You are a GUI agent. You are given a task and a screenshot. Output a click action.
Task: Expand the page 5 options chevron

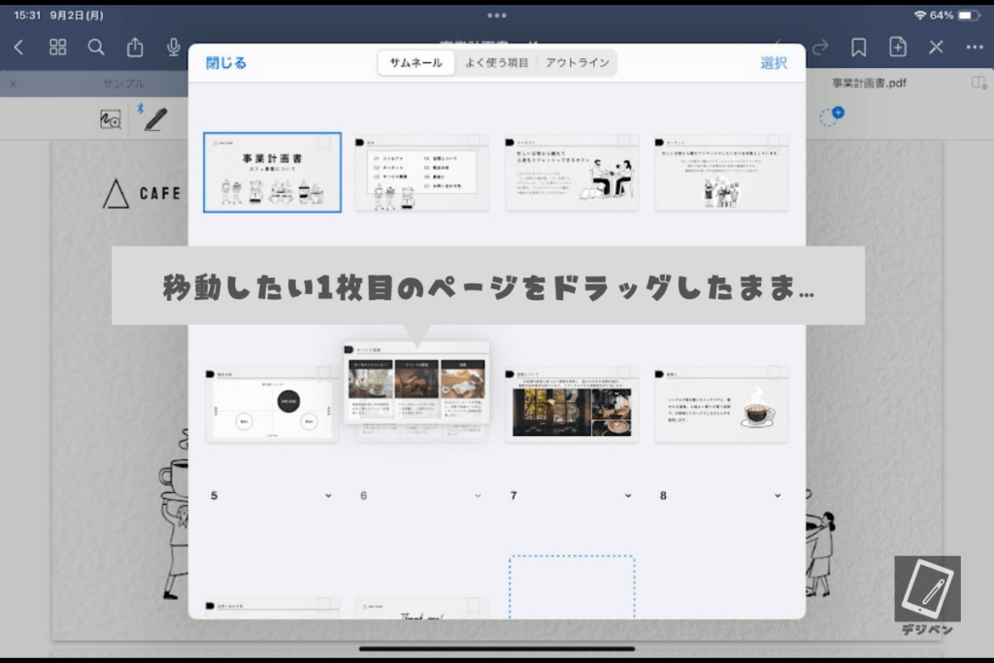coord(328,496)
